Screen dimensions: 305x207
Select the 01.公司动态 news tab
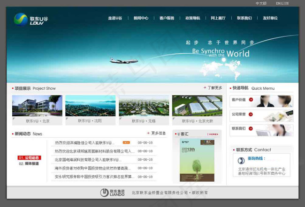point(29,157)
